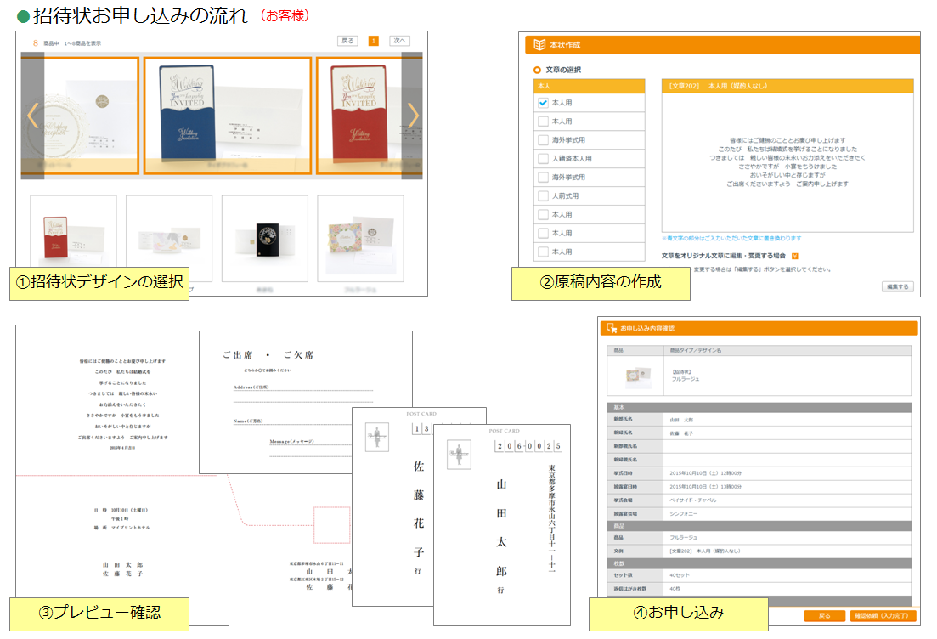Expand the orange arrow next to 文章をオリジナル文章に編集
This screenshot has height=639, width=937.
point(795,256)
